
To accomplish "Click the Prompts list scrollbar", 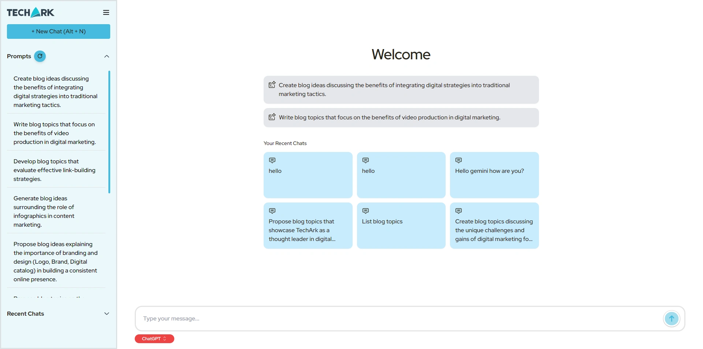I will coord(109,132).
